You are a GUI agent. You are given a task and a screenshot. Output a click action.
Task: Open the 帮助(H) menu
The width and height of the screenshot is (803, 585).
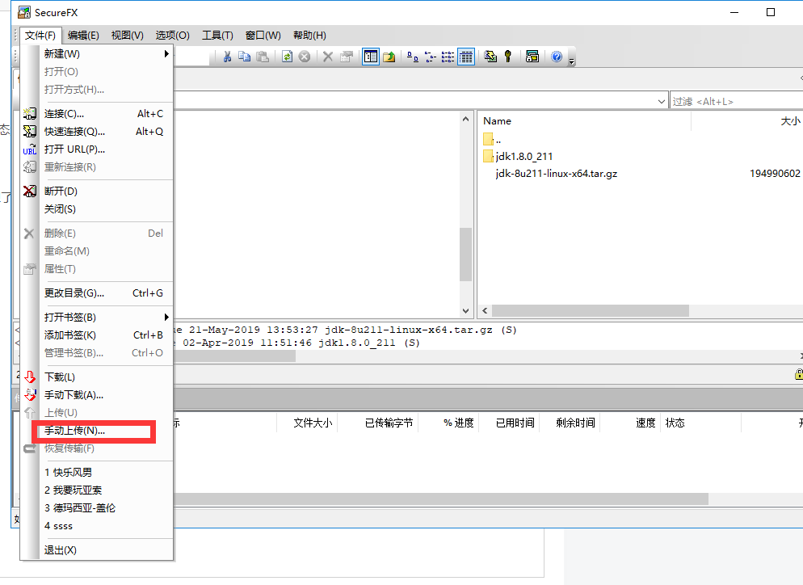(x=309, y=36)
